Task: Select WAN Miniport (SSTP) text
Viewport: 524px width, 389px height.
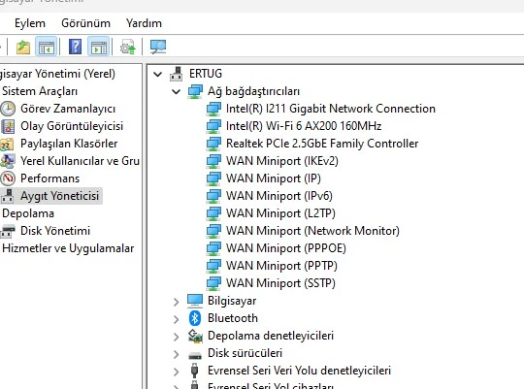Action: point(280,282)
